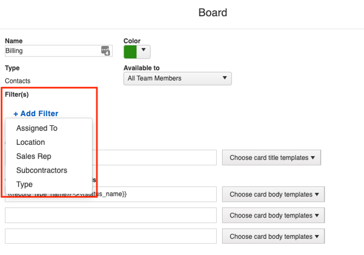This screenshot has height=255, width=364.
Task: Click the + Add Filter link
Action: (36, 113)
